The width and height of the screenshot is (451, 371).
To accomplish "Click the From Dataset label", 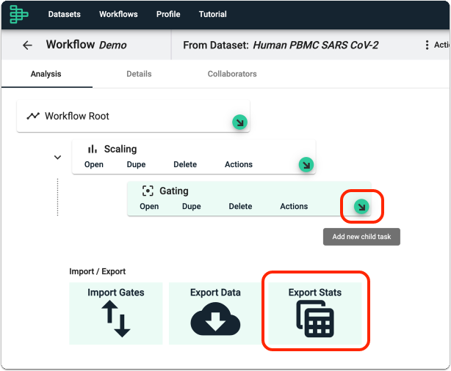I will tap(216, 45).
